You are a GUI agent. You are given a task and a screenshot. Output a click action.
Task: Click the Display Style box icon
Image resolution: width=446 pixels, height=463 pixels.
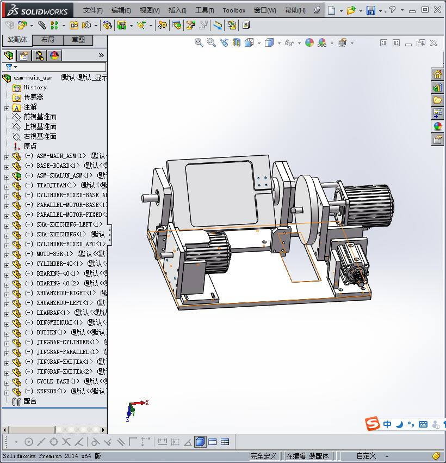[x=269, y=43]
